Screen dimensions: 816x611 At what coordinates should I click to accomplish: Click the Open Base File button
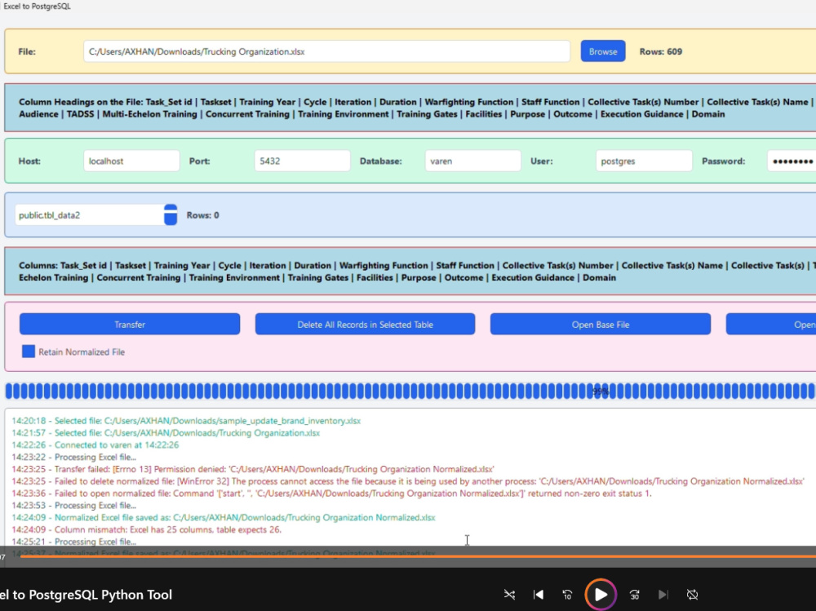coord(601,324)
